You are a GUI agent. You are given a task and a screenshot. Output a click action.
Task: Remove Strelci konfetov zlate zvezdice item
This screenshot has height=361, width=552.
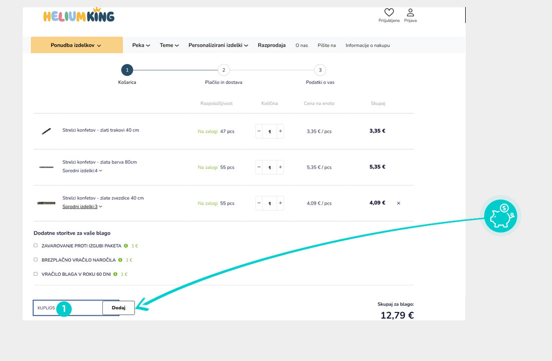pos(398,203)
